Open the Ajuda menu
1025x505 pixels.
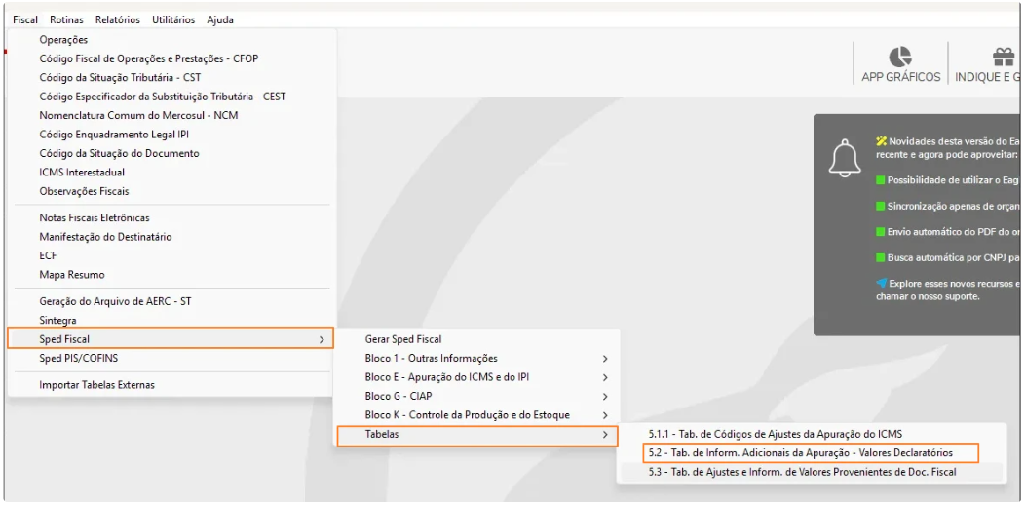click(220, 19)
